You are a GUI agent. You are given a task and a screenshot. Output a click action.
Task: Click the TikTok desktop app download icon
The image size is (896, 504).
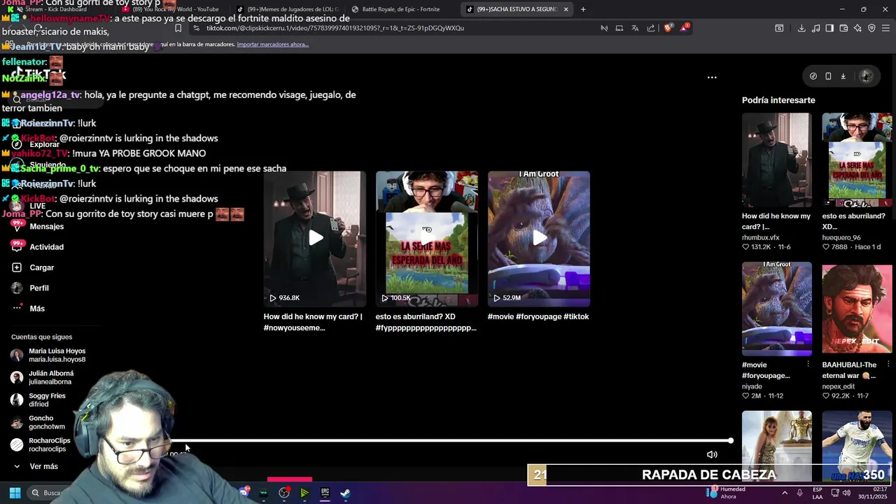coord(843,76)
